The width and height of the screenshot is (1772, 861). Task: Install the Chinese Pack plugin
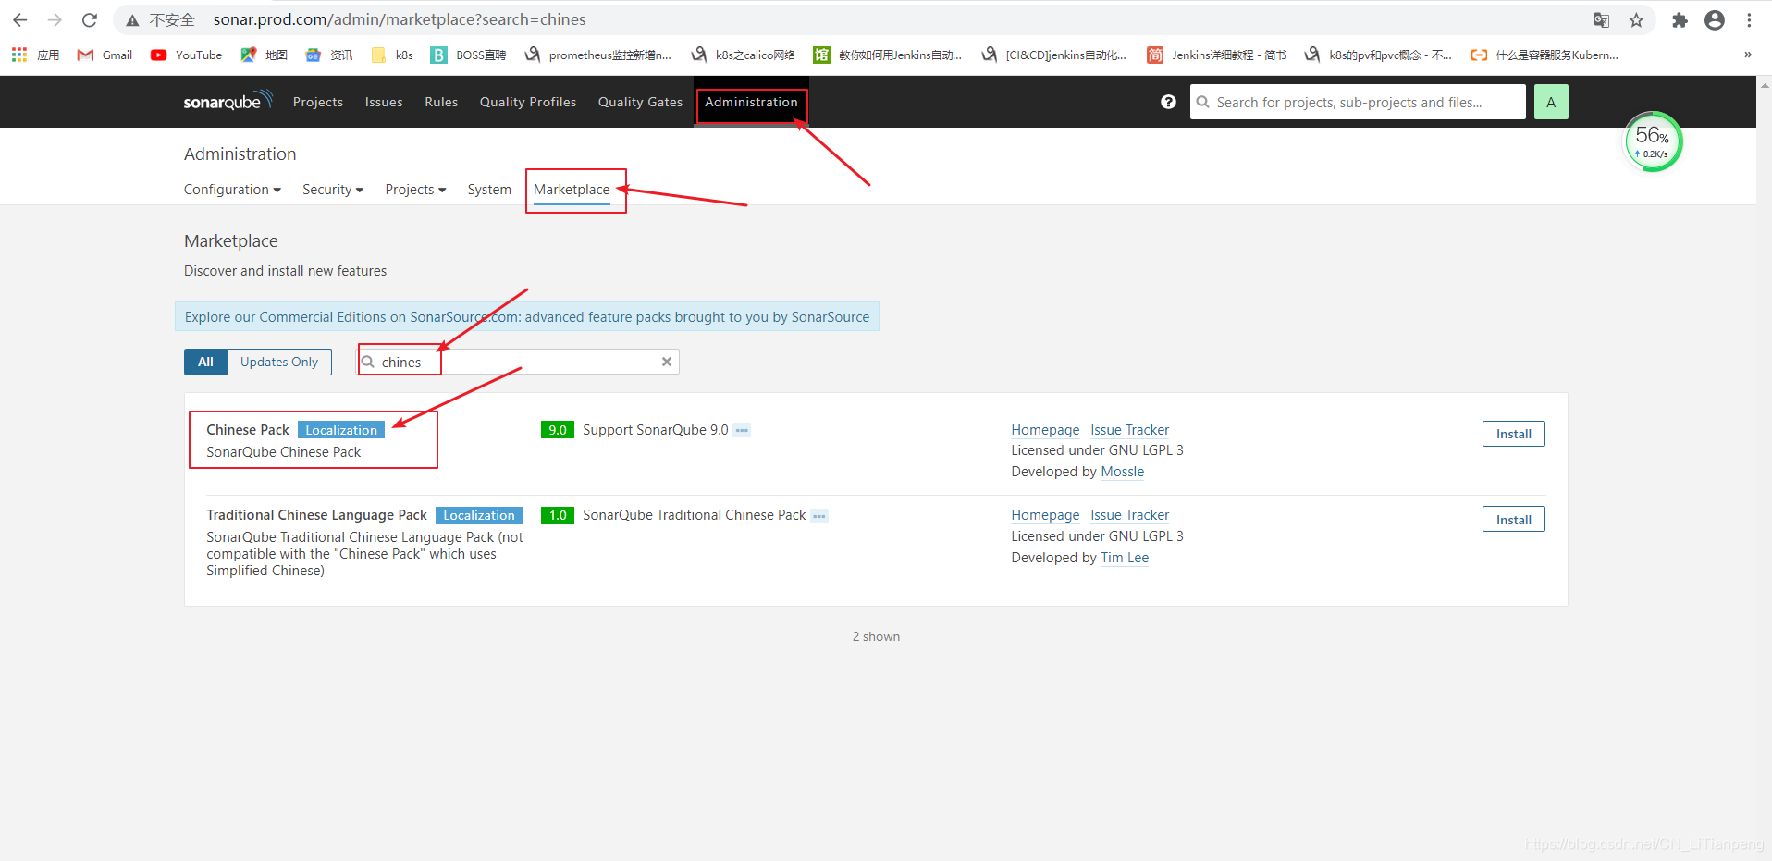[1513, 434]
